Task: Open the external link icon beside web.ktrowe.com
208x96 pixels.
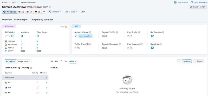Action: [50, 7]
